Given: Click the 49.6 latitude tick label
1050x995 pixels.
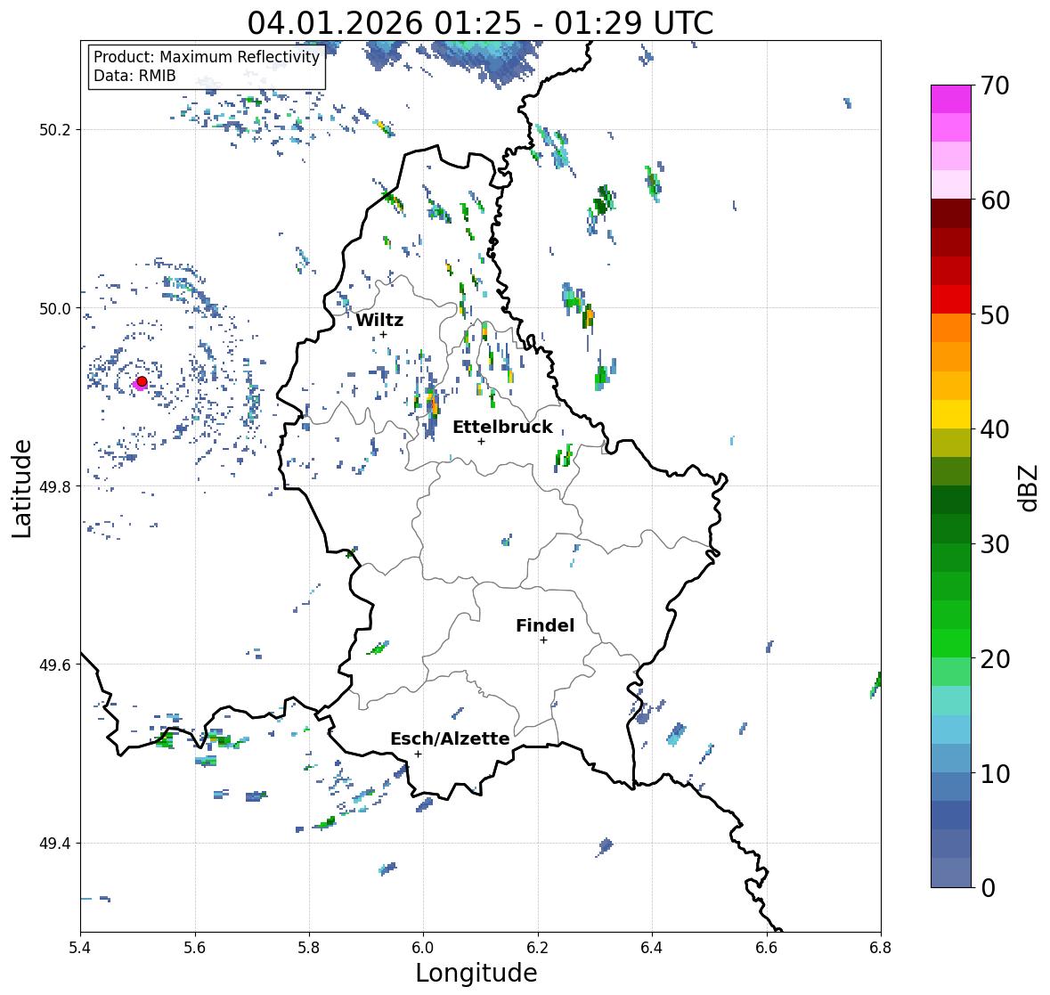Looking at the screenshot, I should pyautogui.click(x=55, y=665).
